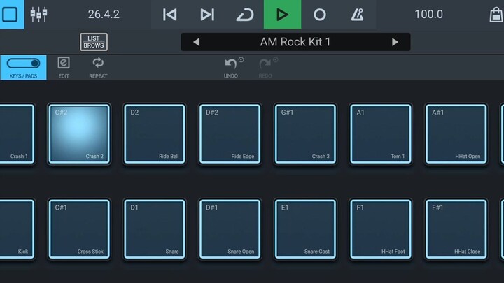Tap the Snare pad D1
This screenshot has width=504, height=283.
[154, 229]
